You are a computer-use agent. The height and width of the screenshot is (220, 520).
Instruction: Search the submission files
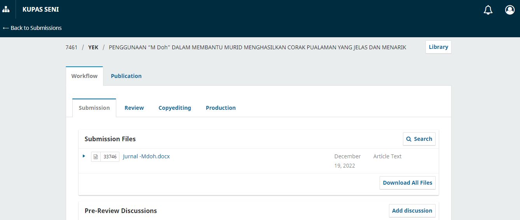pyautogui.click(x=419, y=139)
